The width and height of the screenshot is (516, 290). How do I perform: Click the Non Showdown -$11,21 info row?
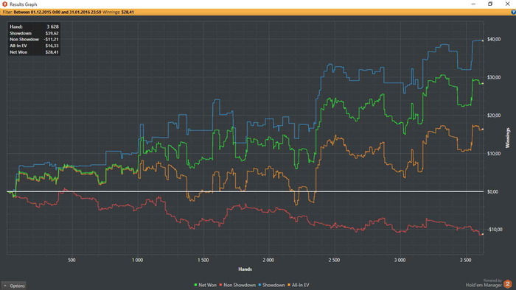tap(34, 40)
